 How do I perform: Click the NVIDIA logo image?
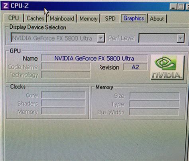[167, 67]
